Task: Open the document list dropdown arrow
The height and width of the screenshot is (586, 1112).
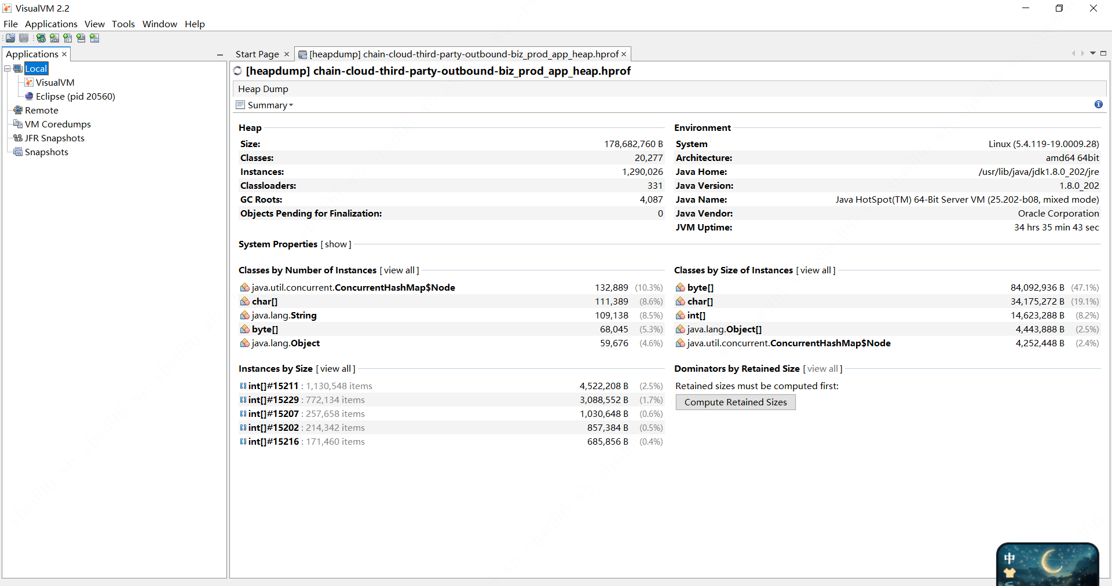Action: 1093,53
